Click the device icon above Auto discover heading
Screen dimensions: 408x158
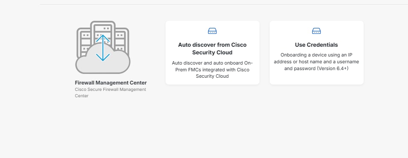[x=213, y=31]
